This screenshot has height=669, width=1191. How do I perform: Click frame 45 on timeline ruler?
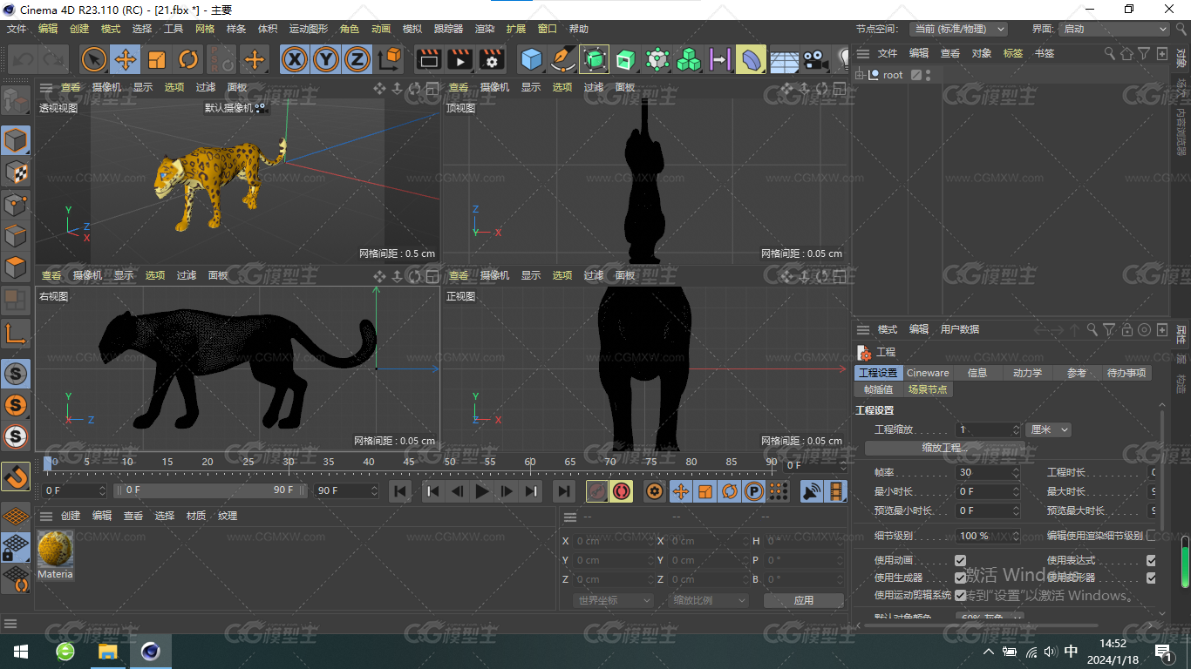tap(409, 463)
